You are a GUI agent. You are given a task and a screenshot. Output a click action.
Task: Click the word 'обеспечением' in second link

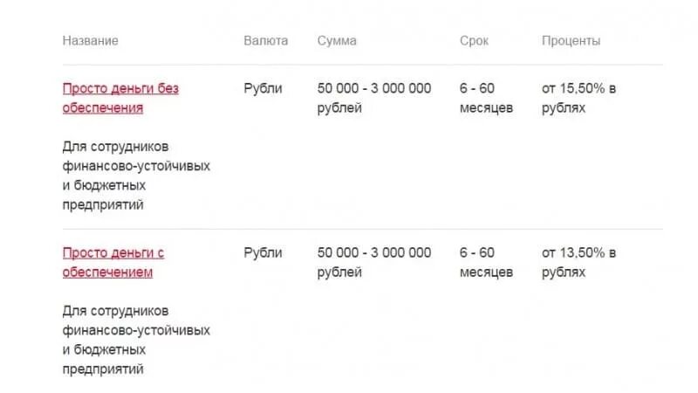click(x=107, y=272)
